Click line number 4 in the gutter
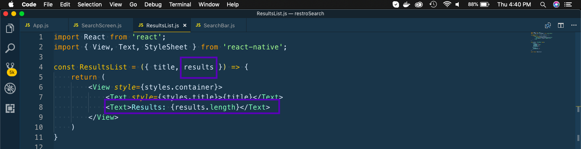The width and height of the screenshot is (581, 149). [41, 67]
